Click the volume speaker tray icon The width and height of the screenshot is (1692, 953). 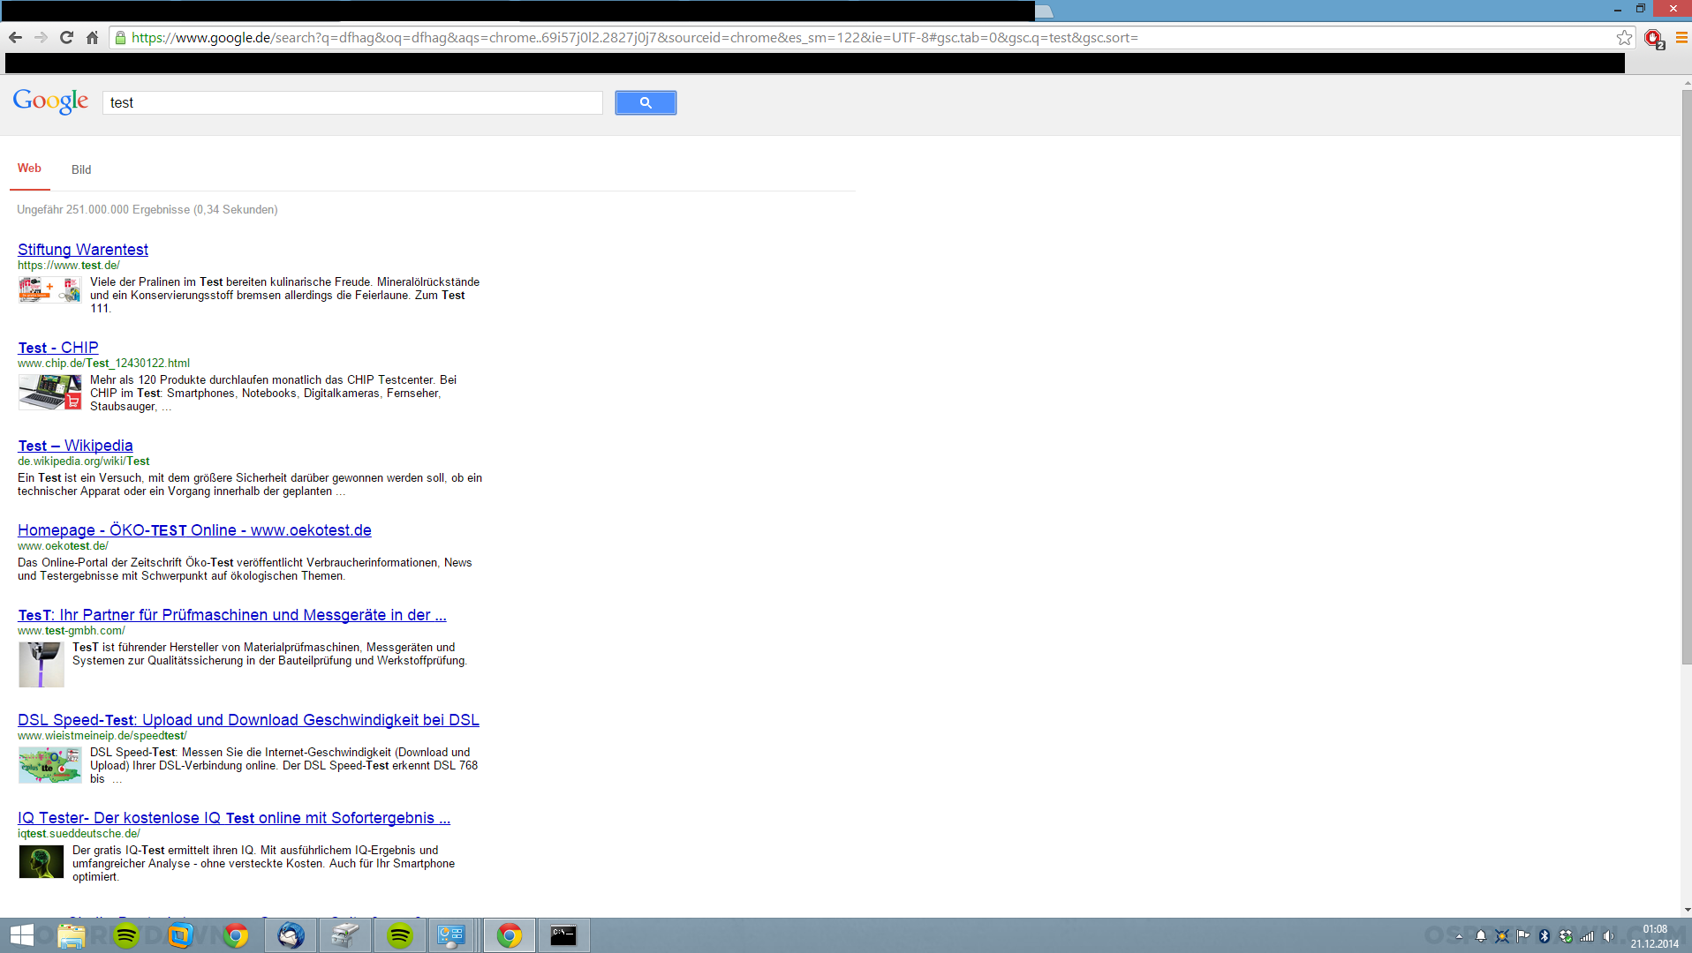click(x=1608, y=936)
